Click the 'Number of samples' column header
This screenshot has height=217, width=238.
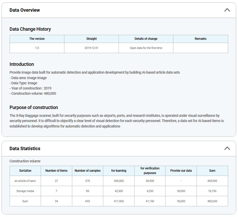(87, 171)
